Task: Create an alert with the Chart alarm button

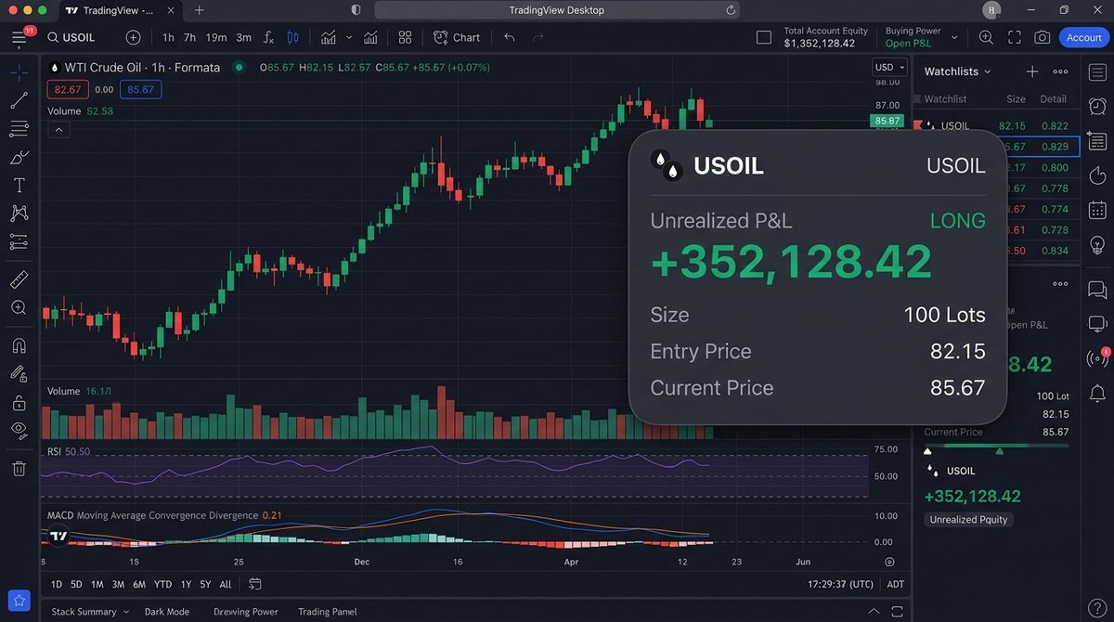Action: 456,37
